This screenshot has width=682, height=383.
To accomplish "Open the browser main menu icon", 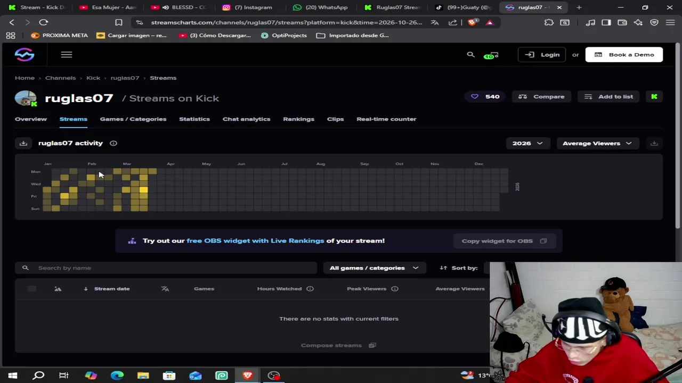I will (670, 22).
